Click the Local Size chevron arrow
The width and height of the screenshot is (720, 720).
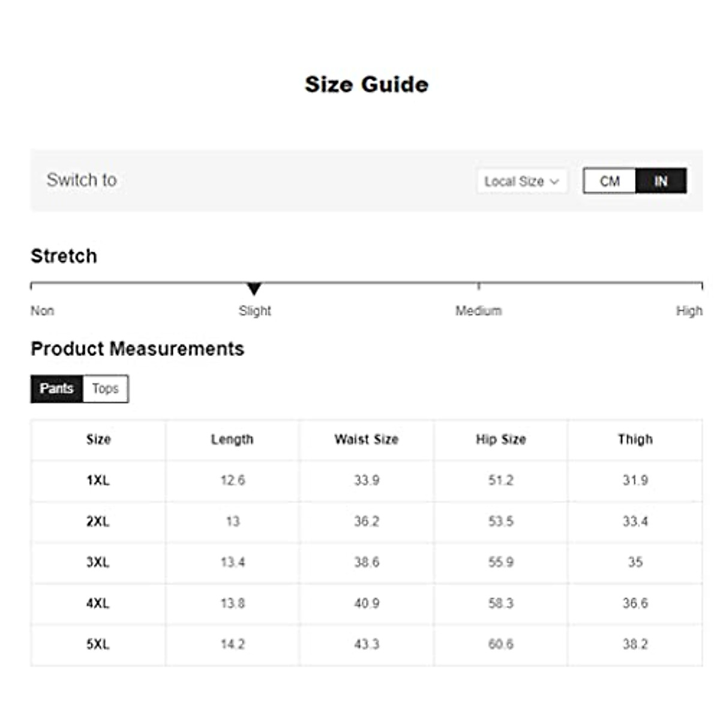554,181
